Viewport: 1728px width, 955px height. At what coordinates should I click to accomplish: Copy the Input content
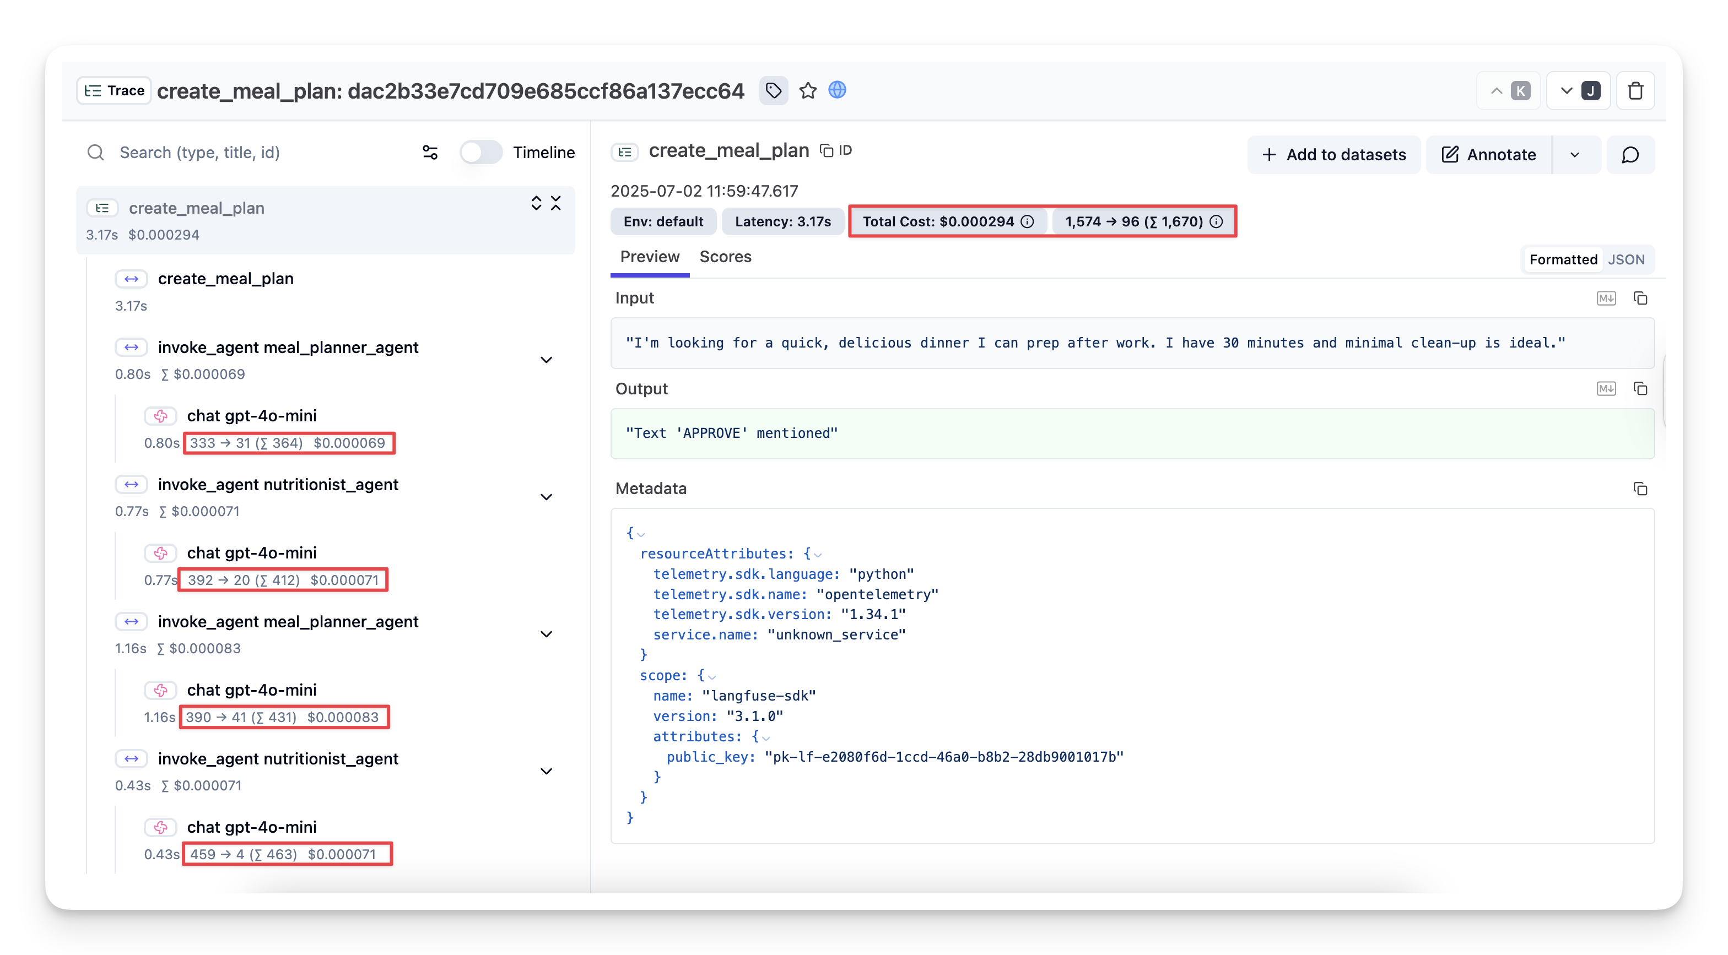(1640, 299)
